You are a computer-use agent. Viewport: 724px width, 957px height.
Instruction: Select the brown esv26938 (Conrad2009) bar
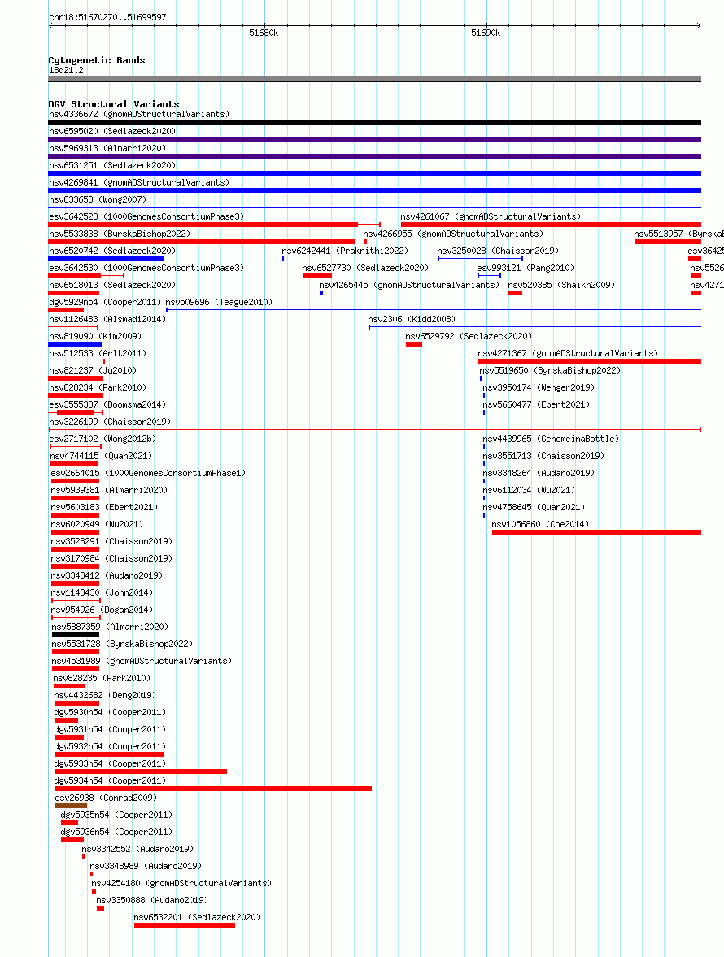pos(71,806)
